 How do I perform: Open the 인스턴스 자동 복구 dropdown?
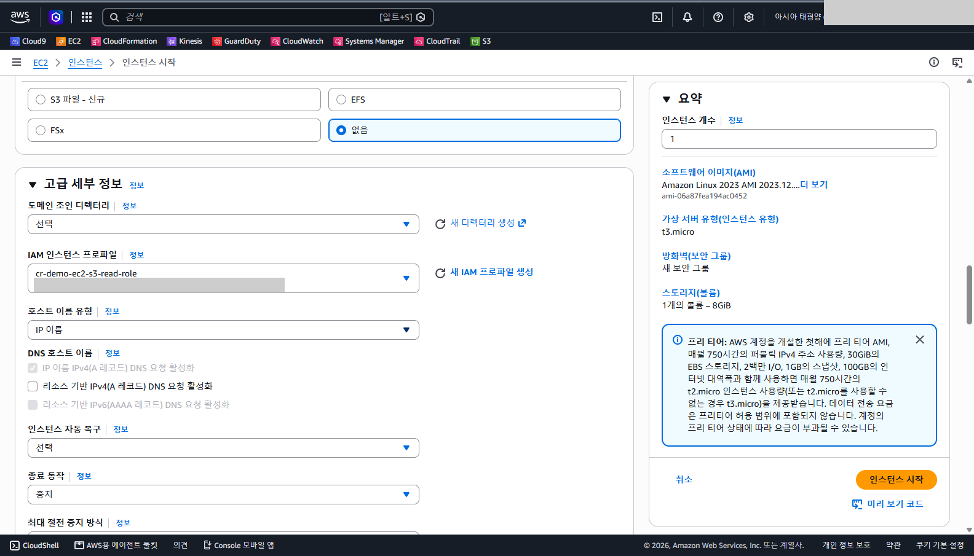click(223, 448)
